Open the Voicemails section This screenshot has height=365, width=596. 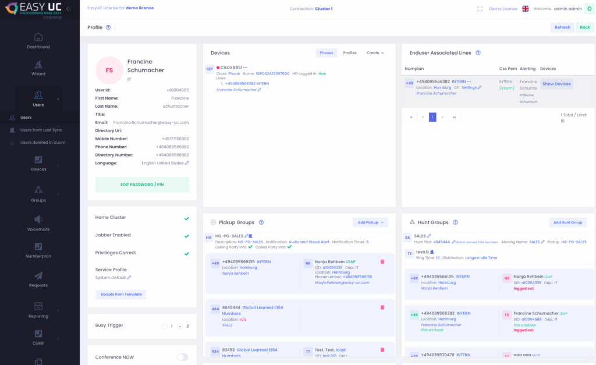[38, 225]
